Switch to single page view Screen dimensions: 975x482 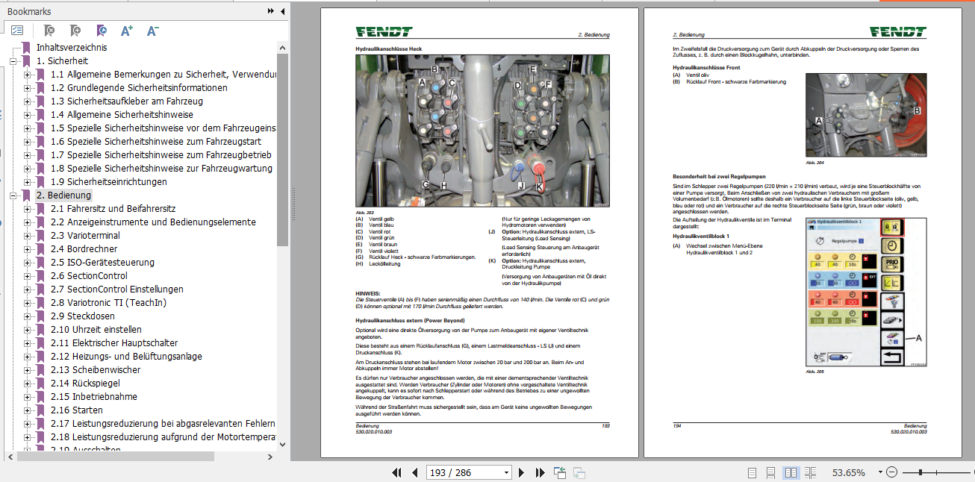point(752,472)
